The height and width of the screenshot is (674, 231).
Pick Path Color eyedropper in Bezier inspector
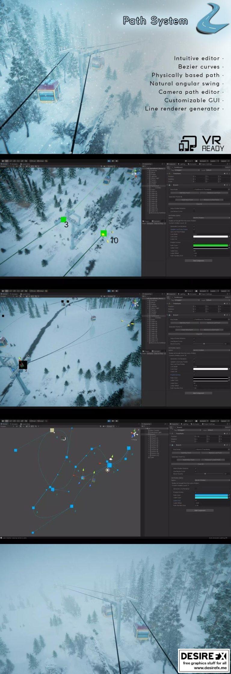tap(229, 495)
